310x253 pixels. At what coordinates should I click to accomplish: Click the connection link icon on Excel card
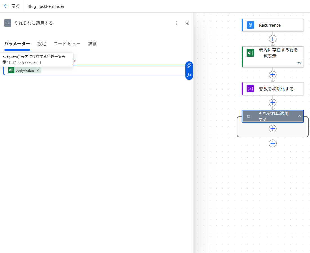(x=298, y=63)
